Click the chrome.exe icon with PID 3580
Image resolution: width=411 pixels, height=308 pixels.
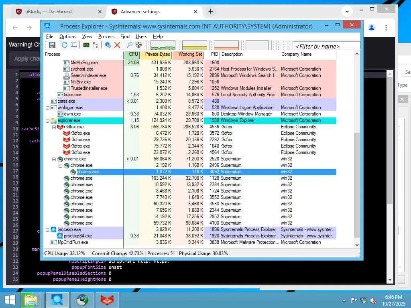pos(67,204)
